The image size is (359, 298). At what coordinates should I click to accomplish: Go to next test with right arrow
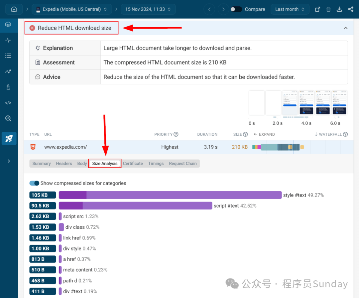click(x=223, y=9)
